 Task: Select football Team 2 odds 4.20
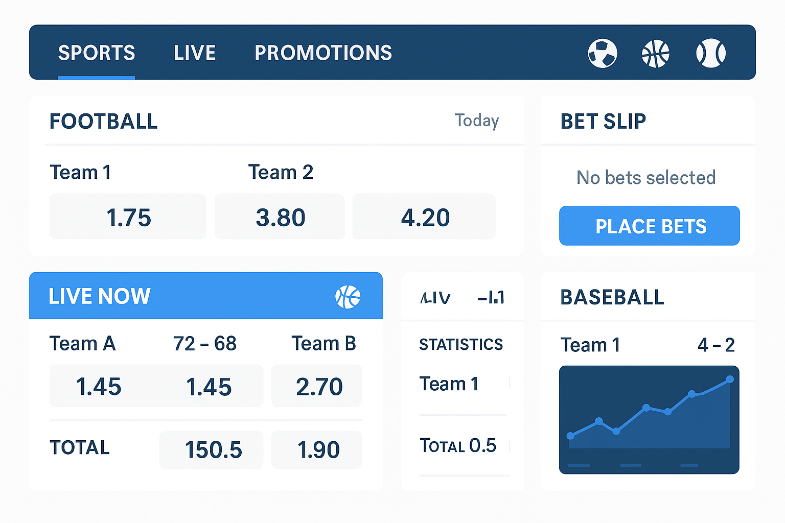[x=424, y=217]
